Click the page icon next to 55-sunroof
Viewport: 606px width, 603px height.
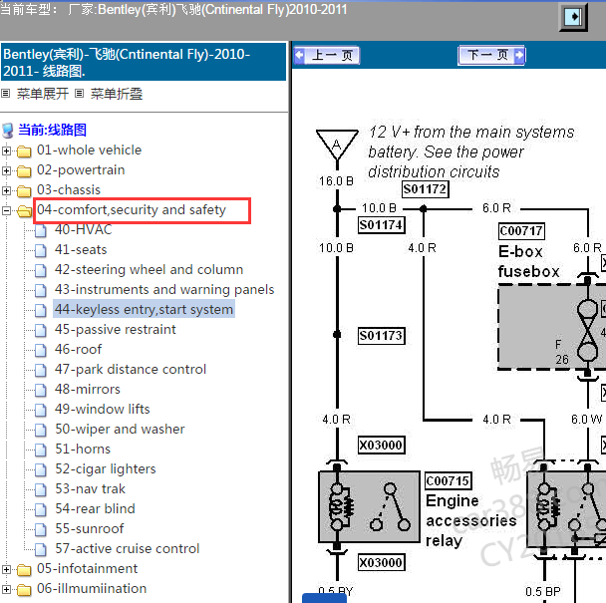[x=41, y=529]
